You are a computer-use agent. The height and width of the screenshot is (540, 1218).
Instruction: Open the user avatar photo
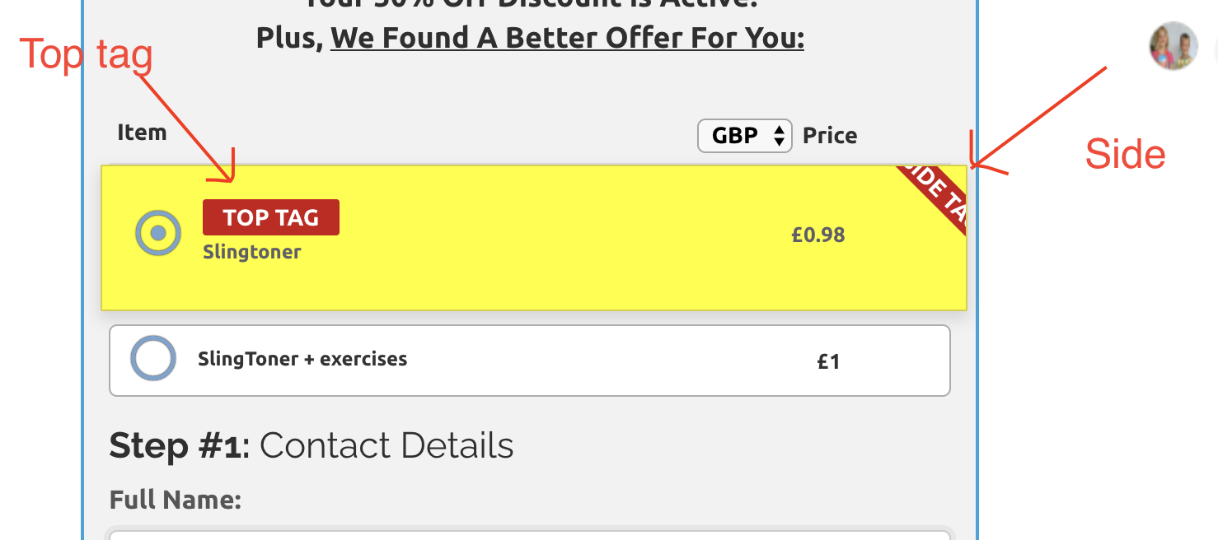tap(1173, 46)
